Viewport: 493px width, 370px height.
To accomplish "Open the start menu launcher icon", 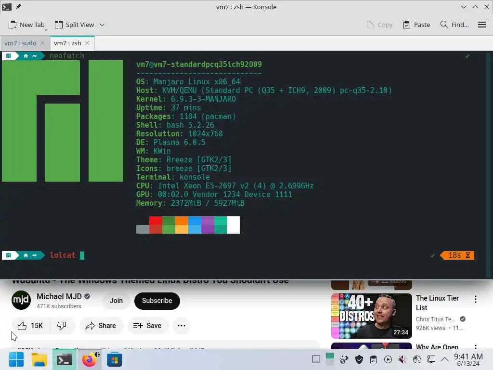I will pyautogui.click(x=16, y=359).
